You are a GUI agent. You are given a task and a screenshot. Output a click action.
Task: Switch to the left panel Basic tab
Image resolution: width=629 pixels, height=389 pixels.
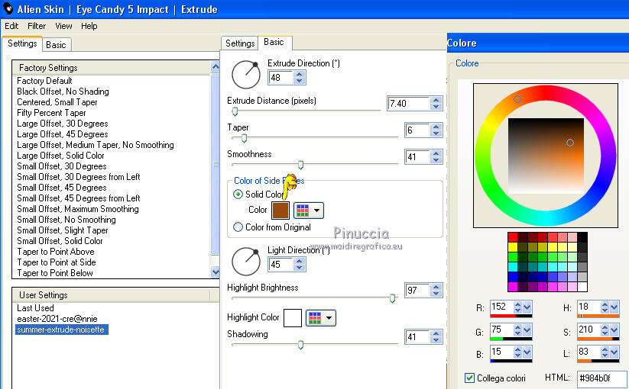point(56,45)
